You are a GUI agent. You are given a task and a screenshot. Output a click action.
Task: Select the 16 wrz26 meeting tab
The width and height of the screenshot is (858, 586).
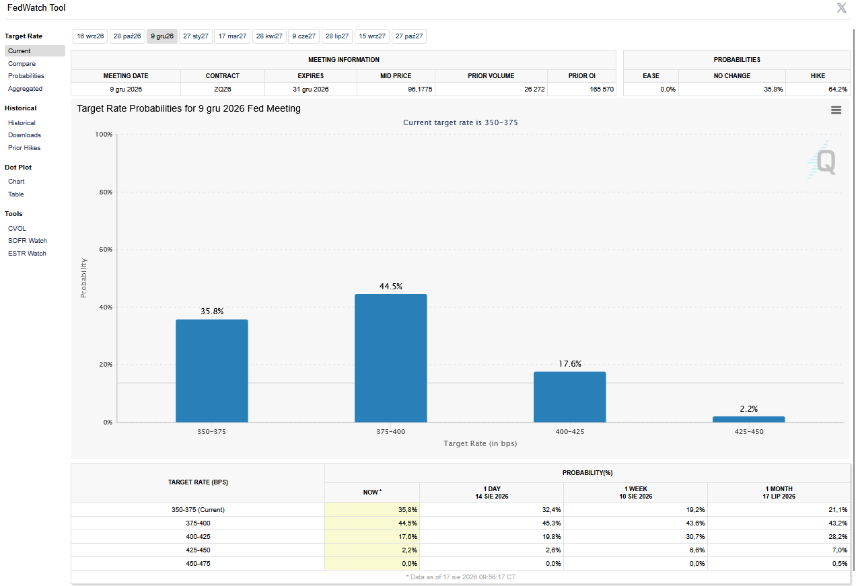[90, 36]
